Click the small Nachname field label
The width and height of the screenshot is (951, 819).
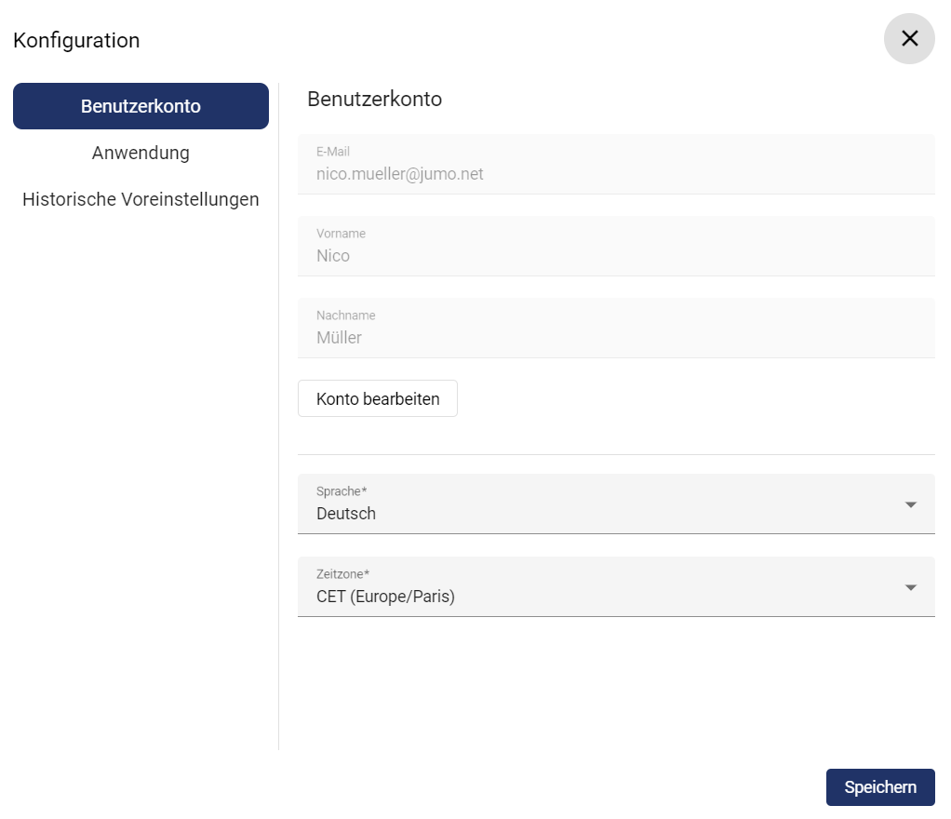345,316
